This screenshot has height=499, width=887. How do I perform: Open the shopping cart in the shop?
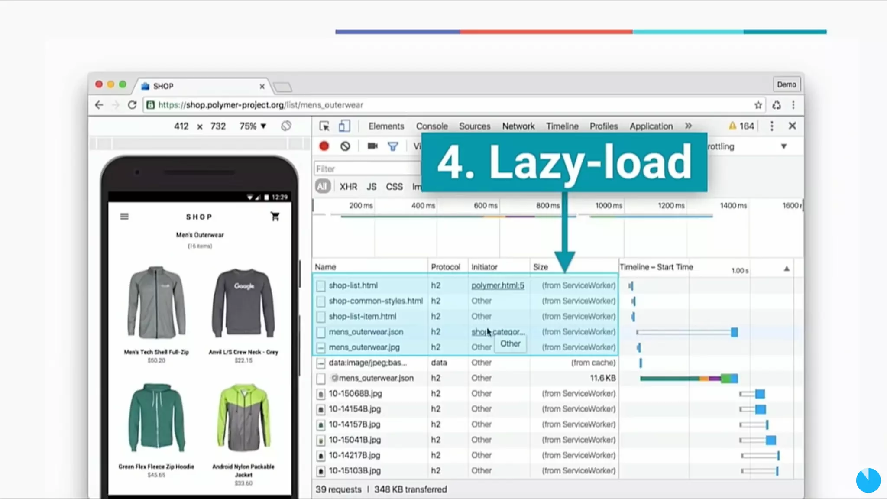275,216
